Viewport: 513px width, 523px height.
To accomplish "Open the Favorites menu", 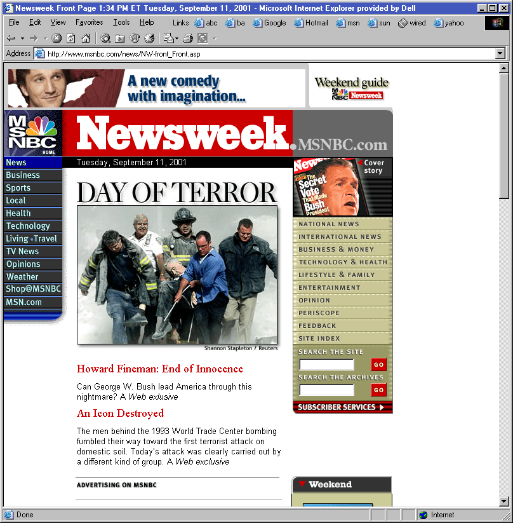I will point(90,22).
